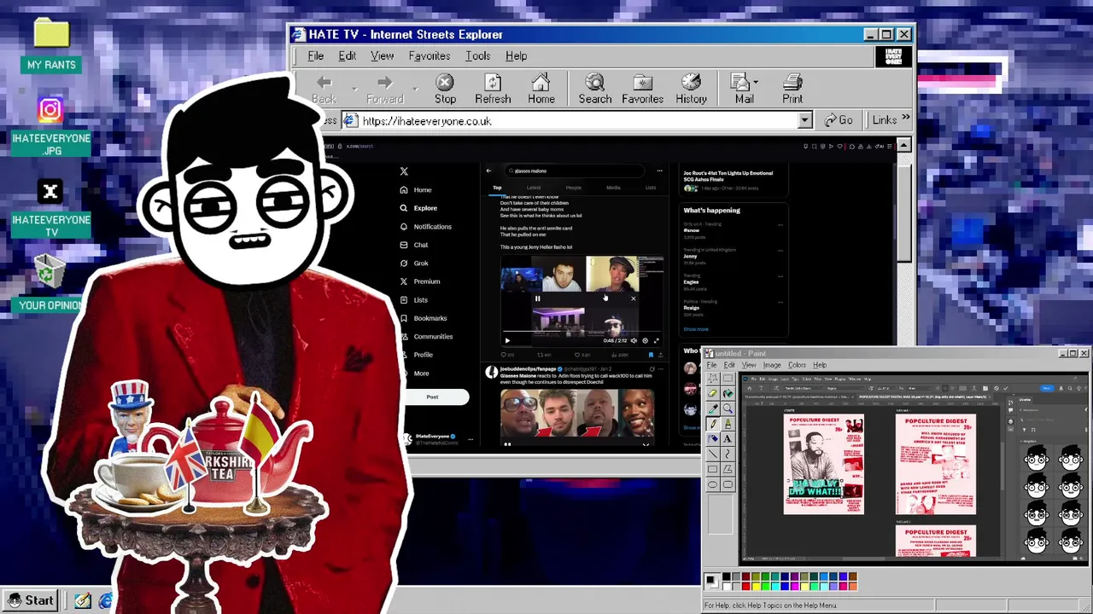Click the Mail toolbar button
Viewport: 1093px width, 614px height.
pos(744,89)
